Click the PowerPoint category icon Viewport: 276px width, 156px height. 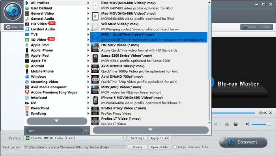27,108
